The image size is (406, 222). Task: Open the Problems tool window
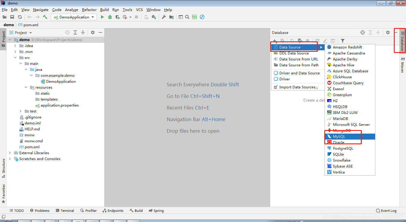click(x=40, y=210)
